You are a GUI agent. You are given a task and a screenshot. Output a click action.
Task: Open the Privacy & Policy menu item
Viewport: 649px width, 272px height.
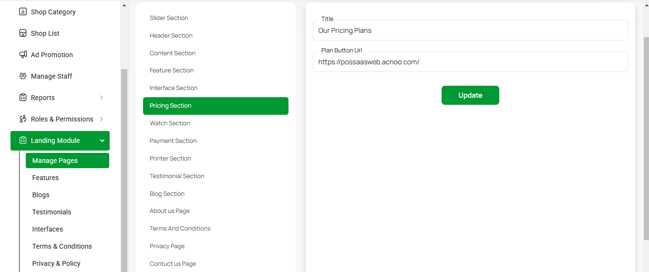pyautogui.click(x=56, y=263)
